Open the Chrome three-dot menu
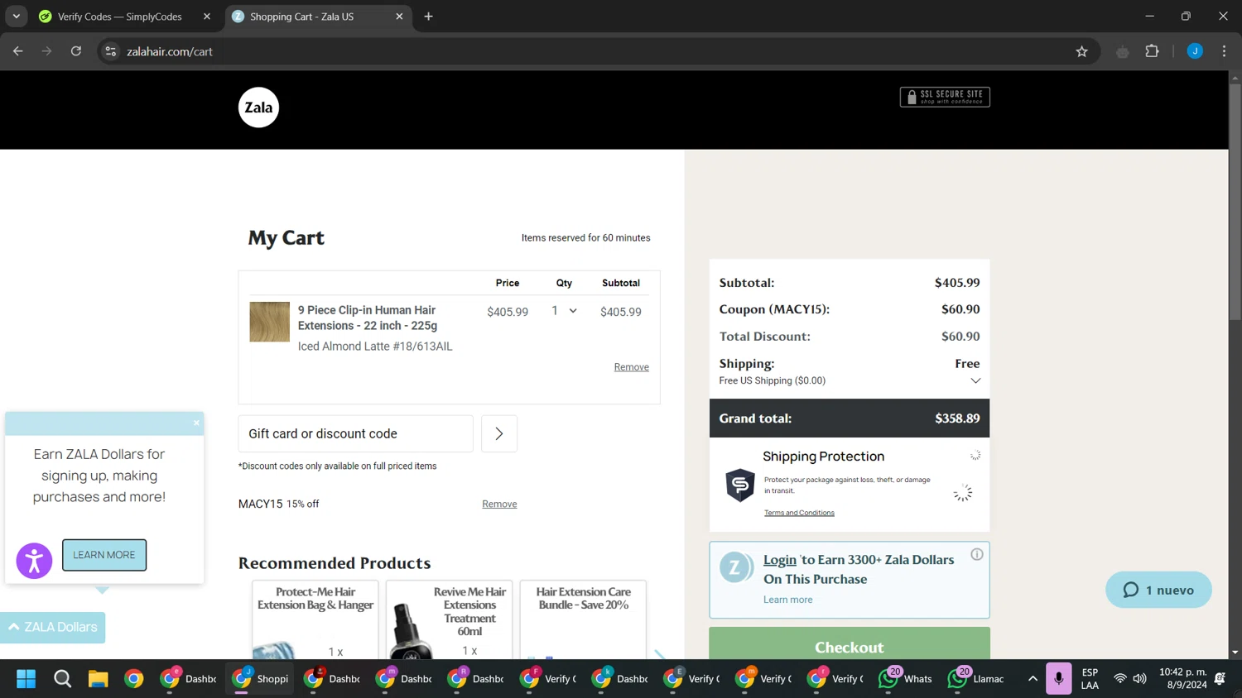The image size is (1242, 698). [1224, 51]
